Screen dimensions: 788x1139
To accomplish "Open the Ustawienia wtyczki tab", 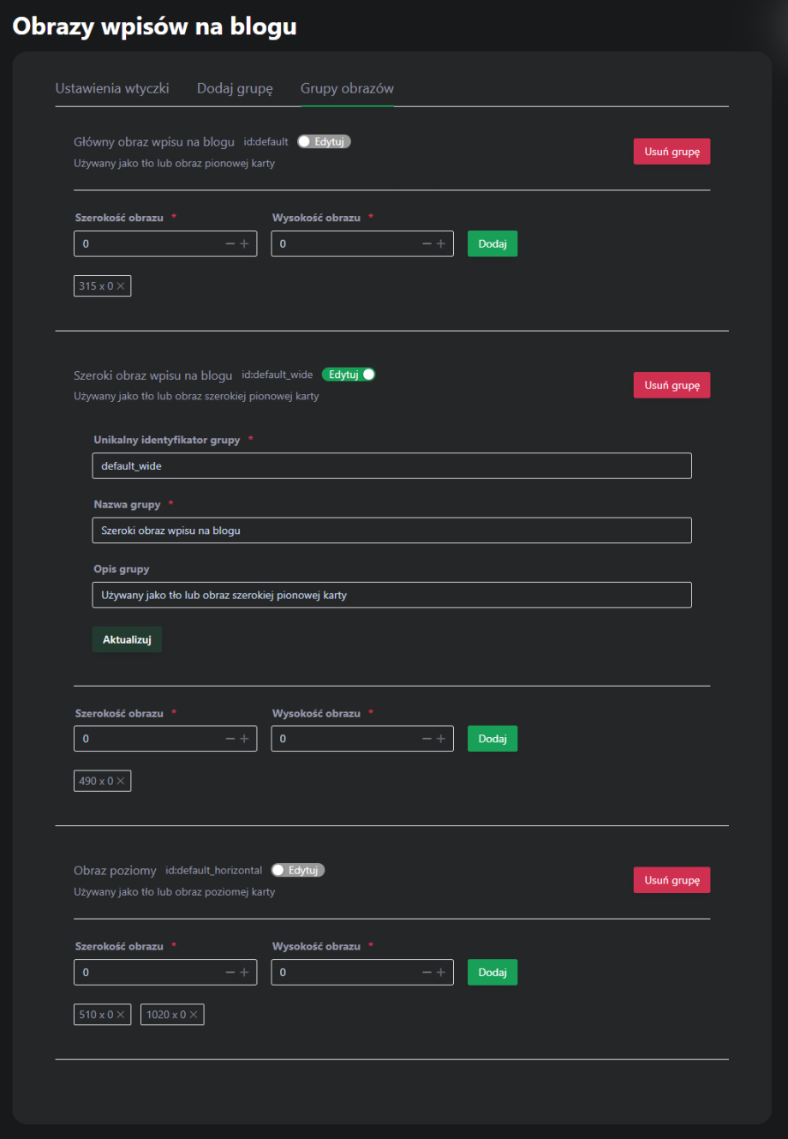I will tap(112, 88).
